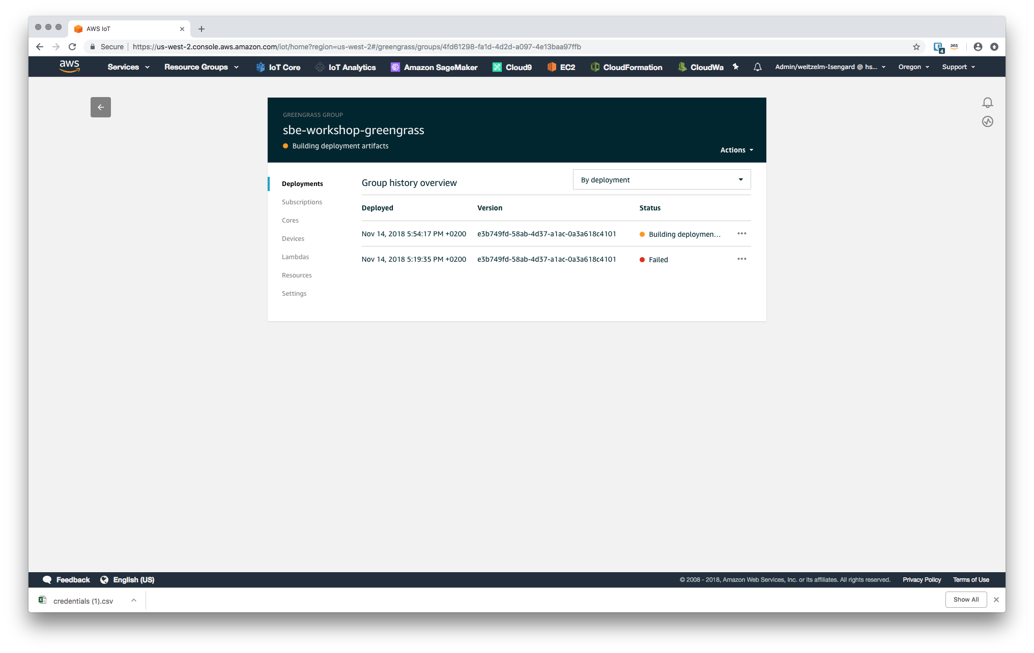Open row options for Failed deployment row
This screenshot has height=653, width=1034.
(x=742, y=259)
